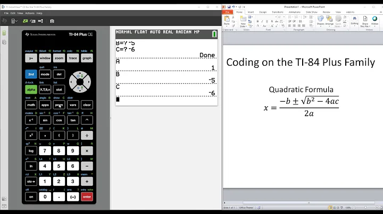
Task: Select the green calculator emulator icon in left sidebar
Action: tap(4, 33)
